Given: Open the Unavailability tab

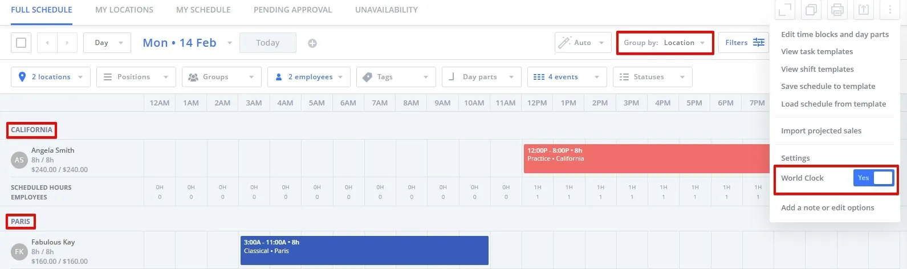Looking at the screenshot, I should (x=387, y=10).
